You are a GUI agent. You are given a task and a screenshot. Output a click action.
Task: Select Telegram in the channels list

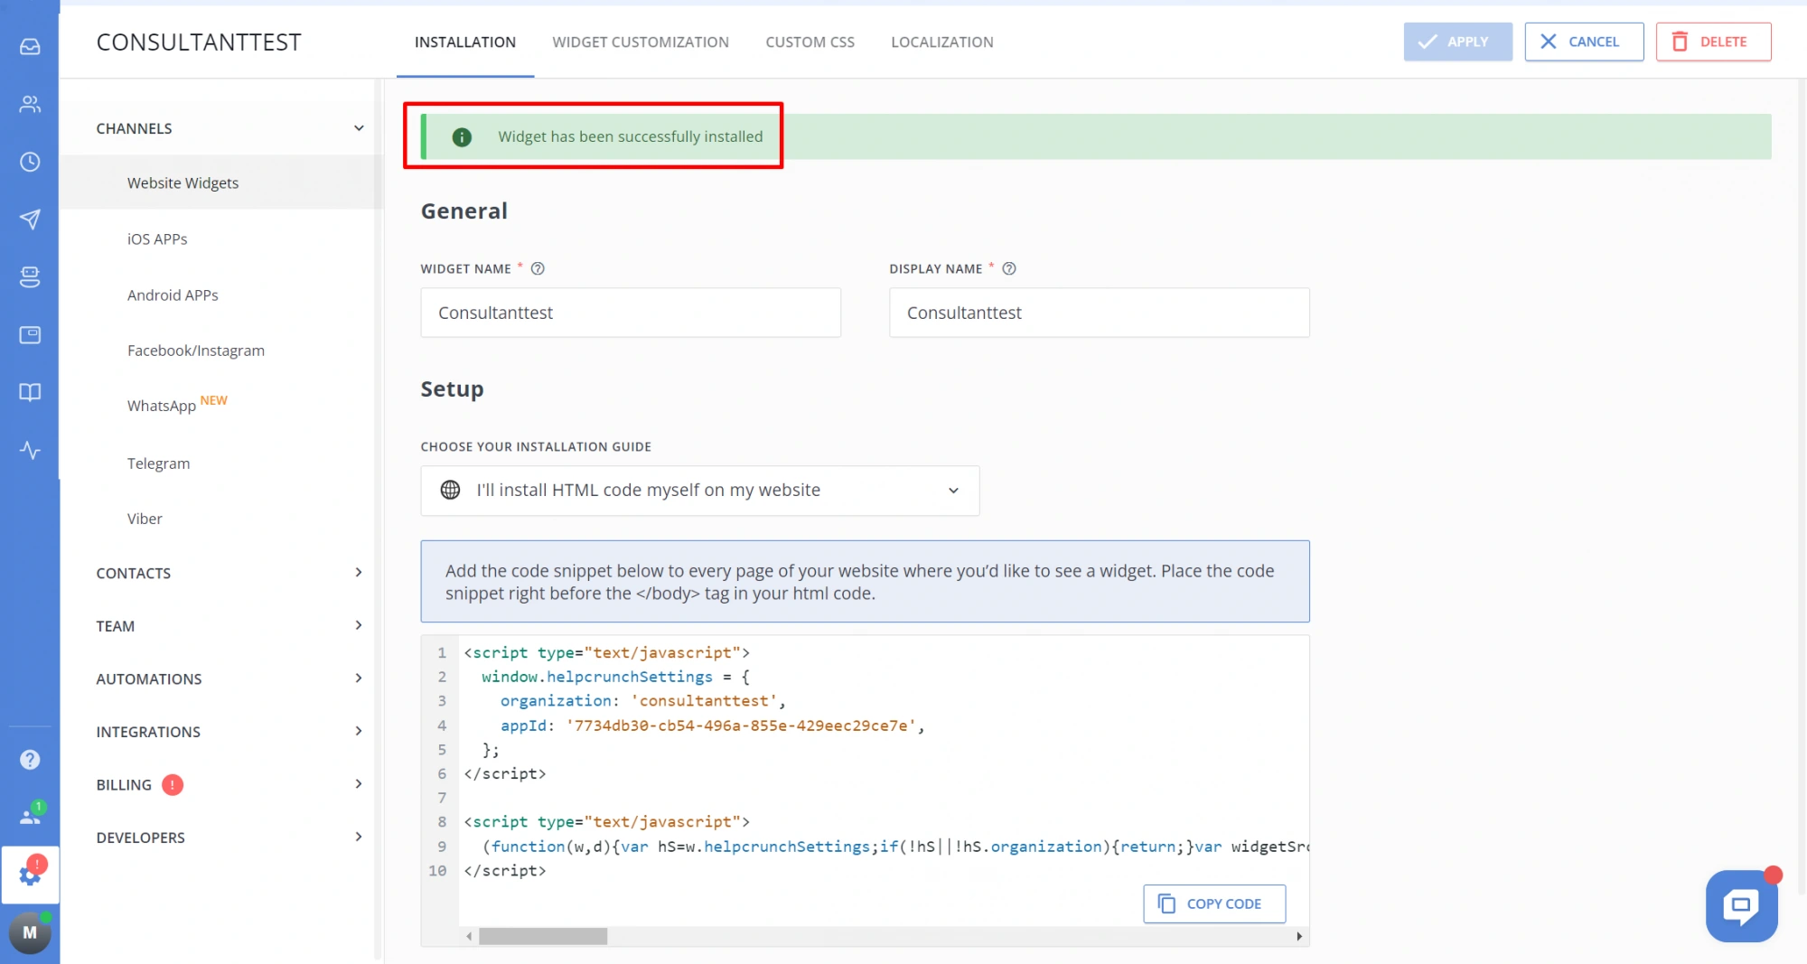158,463
